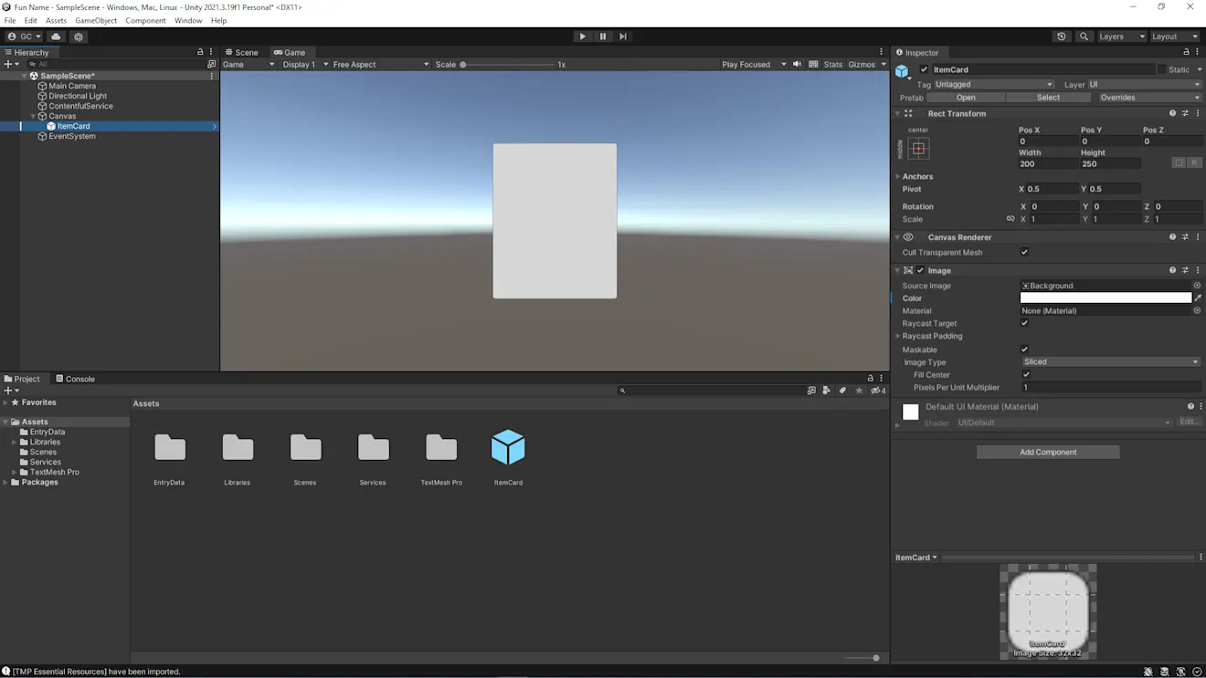Viewport: 1206px width, 678px height.
Task: Lock the Hierarchy panel
Action: click(x=200, y=52)
